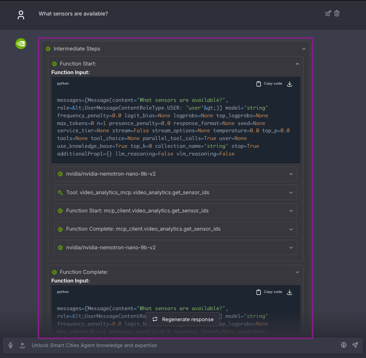Screen dimensions: 366x358
Task: Open the globe settings icon near send button
Action: (344, 345)
